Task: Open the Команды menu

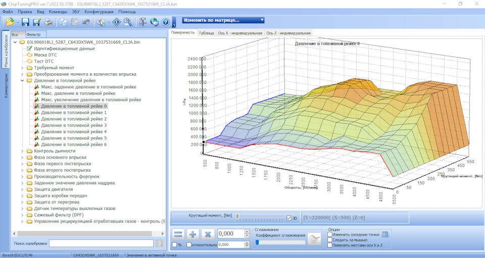Action: tap(58, 12)
